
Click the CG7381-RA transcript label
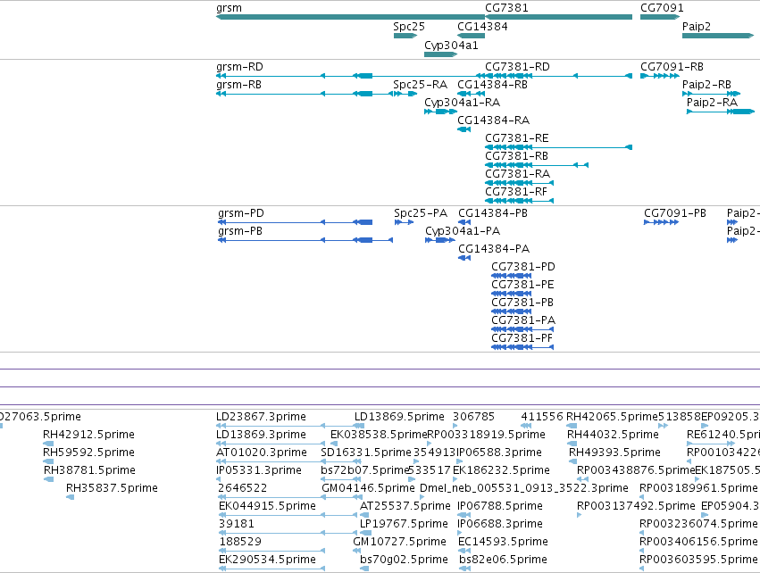(x=517, y=174)
